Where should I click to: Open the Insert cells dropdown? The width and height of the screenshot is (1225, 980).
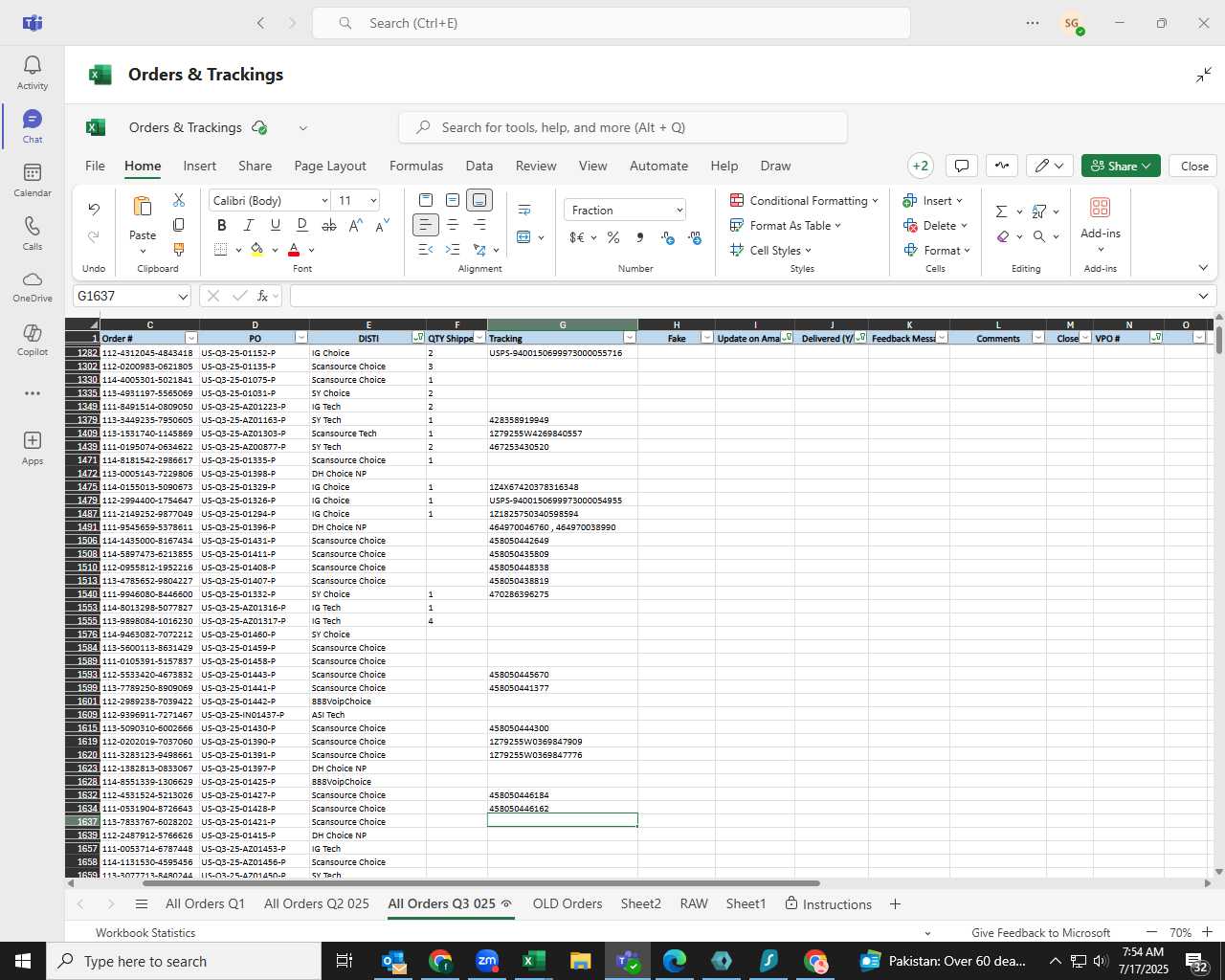pyautogui.click(x=933, y=200)
